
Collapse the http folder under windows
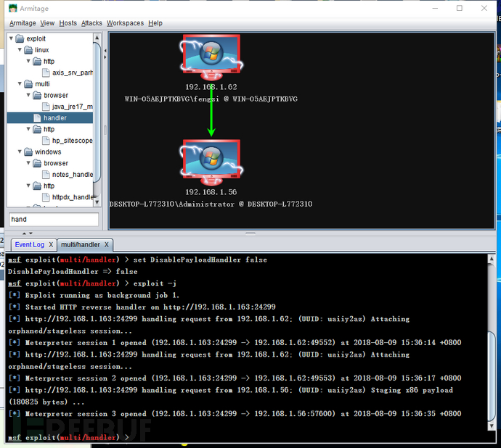(x=28, y=186)
